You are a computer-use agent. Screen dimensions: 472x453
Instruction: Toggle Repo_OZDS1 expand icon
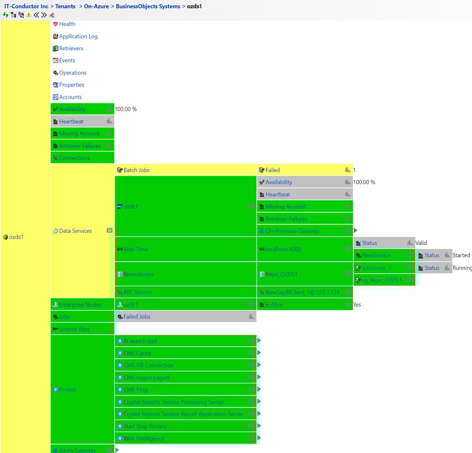348,274
